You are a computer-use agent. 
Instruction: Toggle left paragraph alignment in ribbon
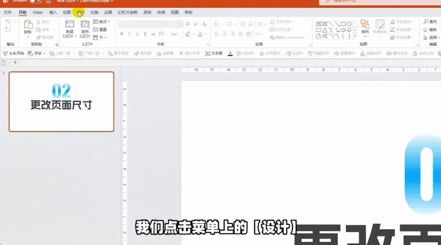click(216, 34)
